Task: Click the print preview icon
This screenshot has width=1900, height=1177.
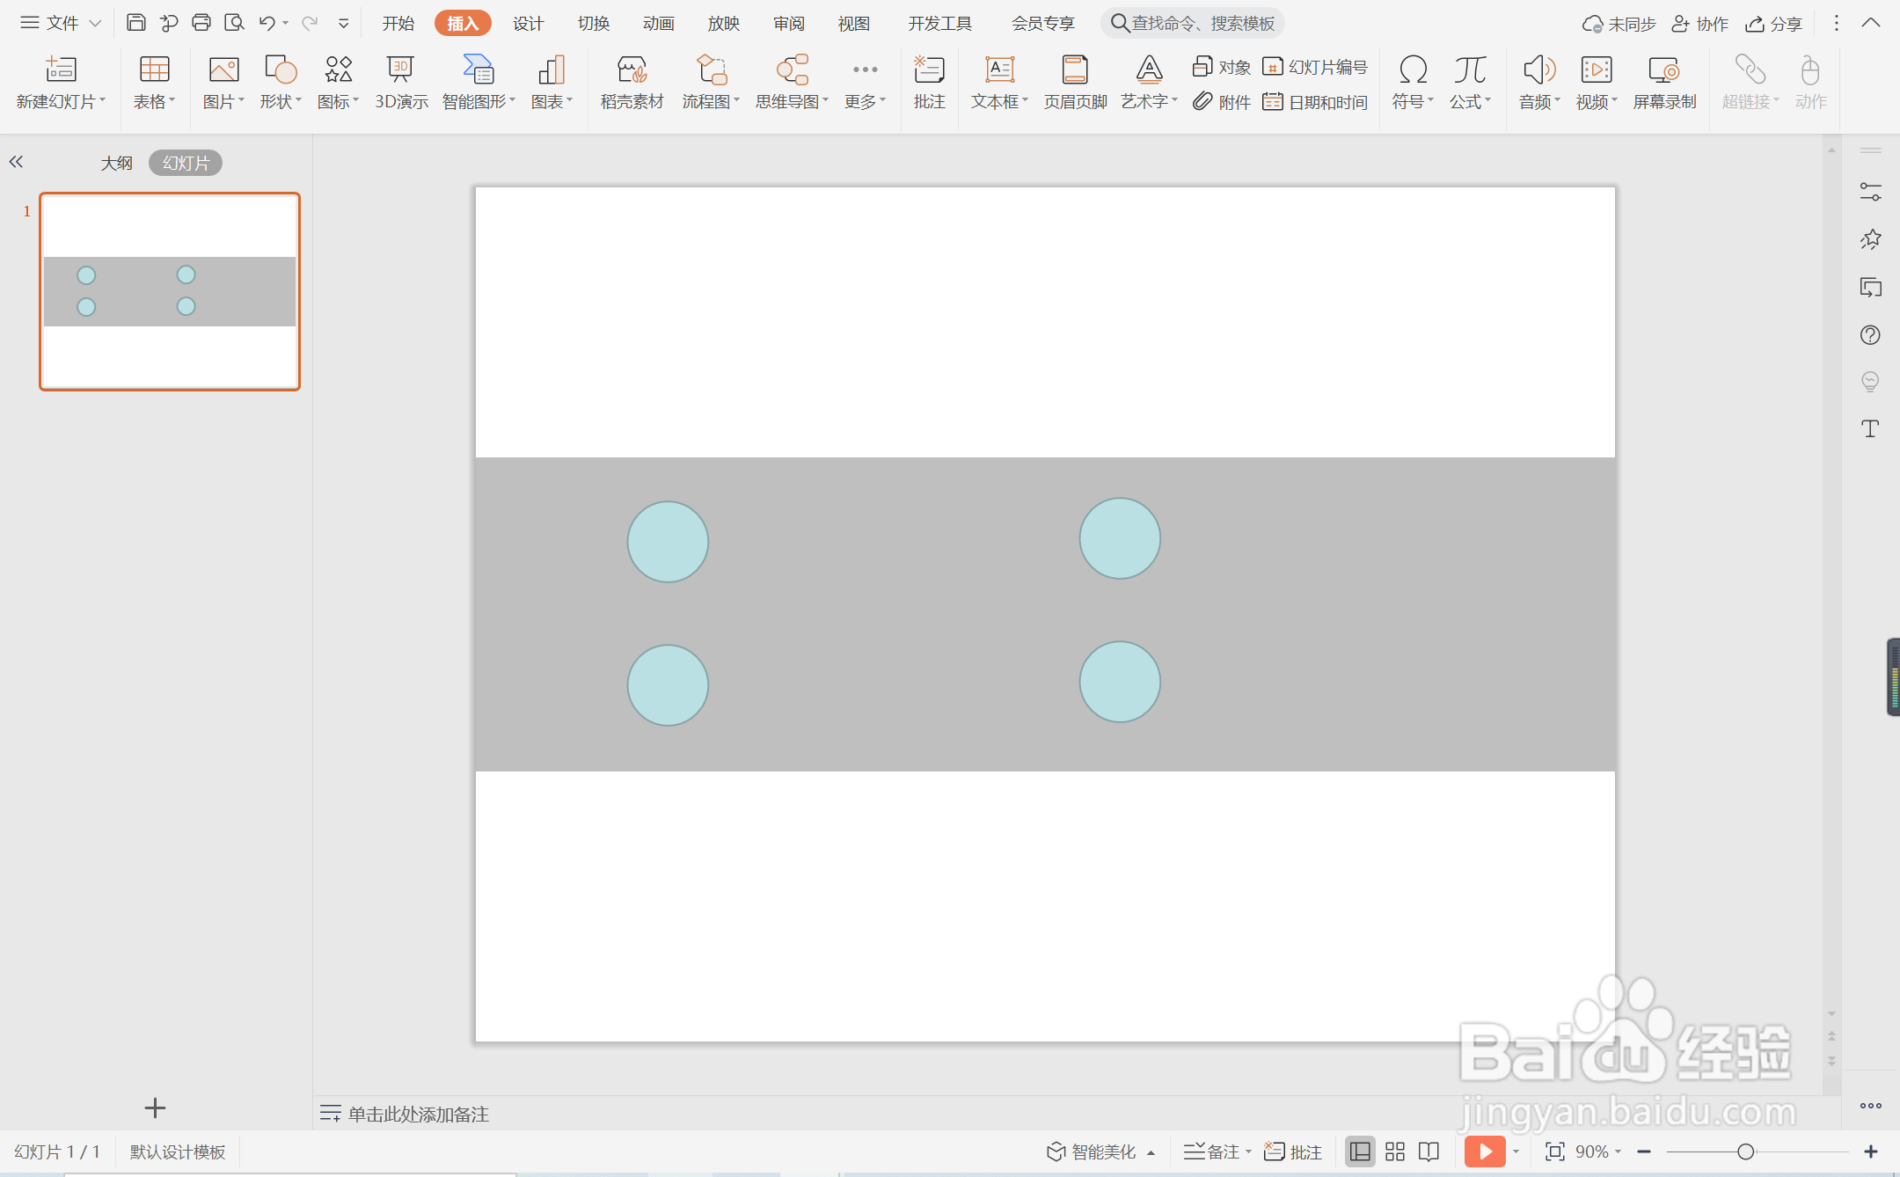Action: click(234, 23)
